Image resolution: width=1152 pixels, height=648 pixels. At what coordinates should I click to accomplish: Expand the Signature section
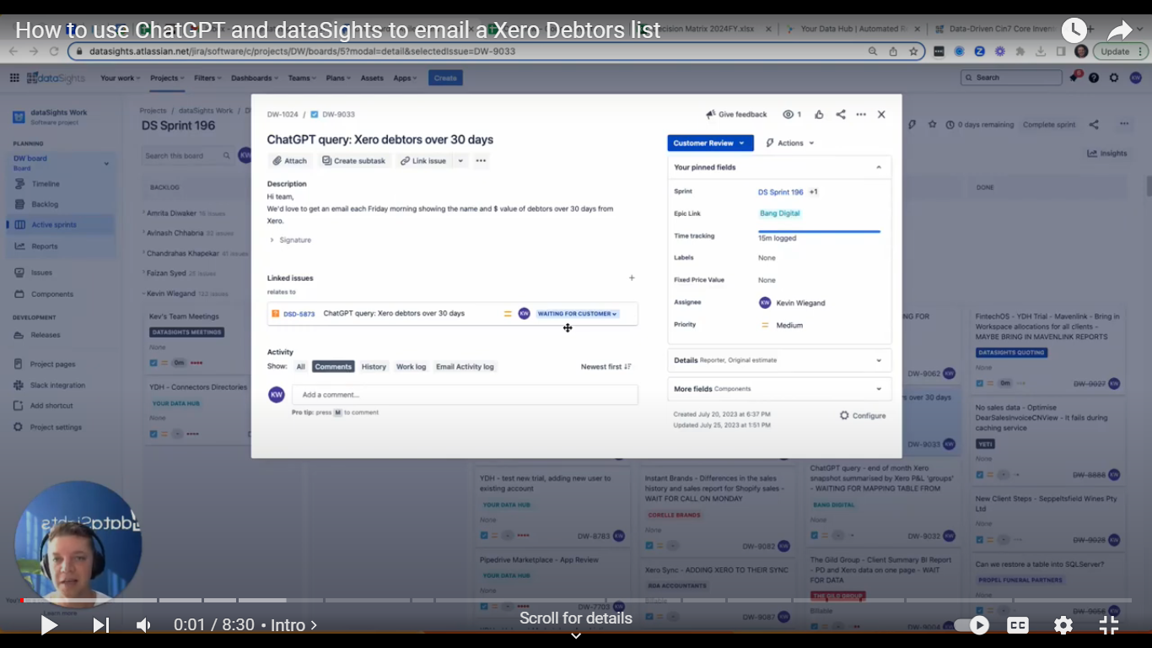(290, 240)
